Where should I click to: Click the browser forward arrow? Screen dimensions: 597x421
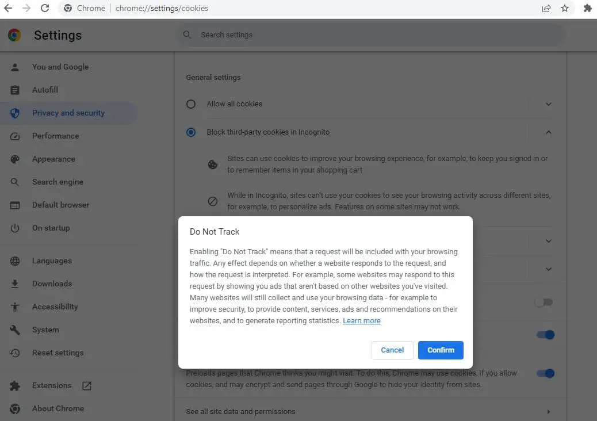click(26, 8)
